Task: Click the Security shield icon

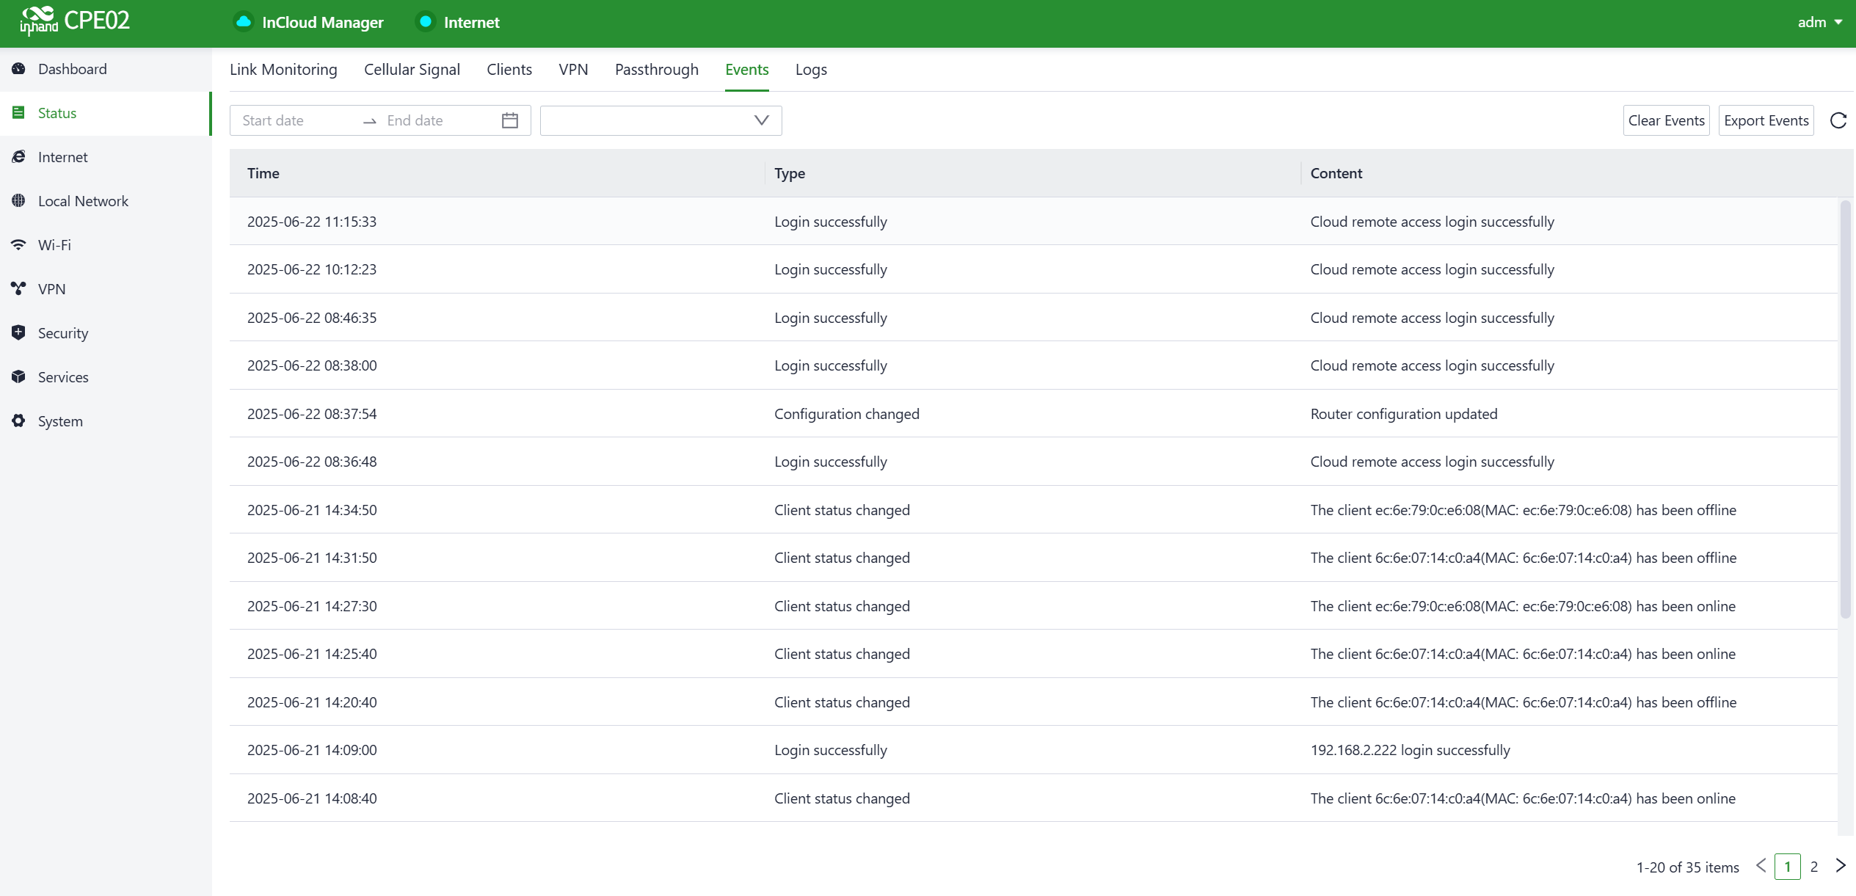Action: 19,333
